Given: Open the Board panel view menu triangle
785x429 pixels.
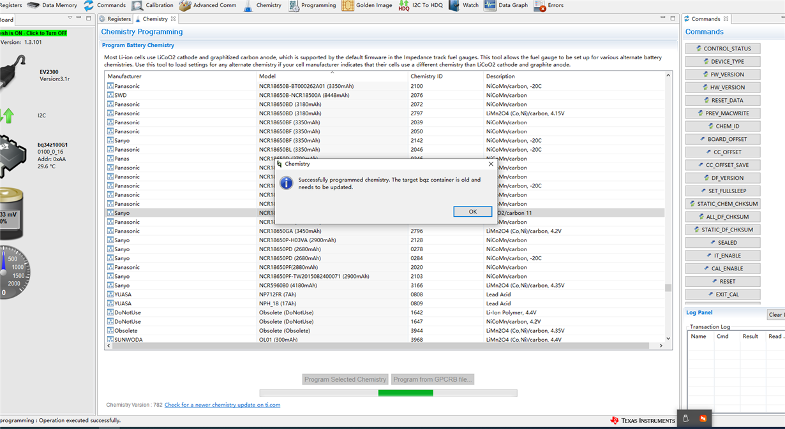Looking at the screenshot, I should (70, 18).
